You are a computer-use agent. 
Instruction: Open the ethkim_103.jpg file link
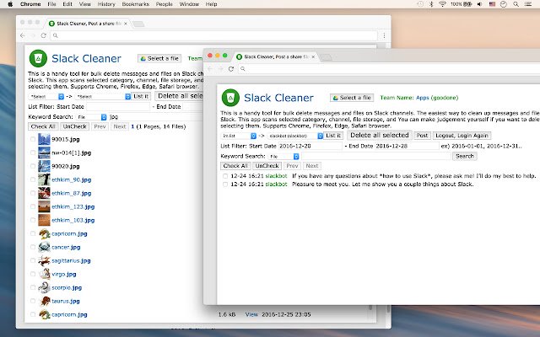[73, 220]
